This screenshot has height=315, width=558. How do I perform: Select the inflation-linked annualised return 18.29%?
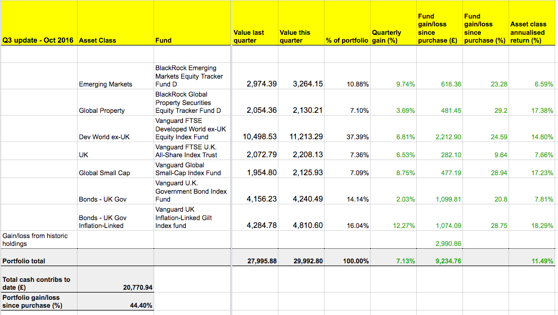pos(542,226)
